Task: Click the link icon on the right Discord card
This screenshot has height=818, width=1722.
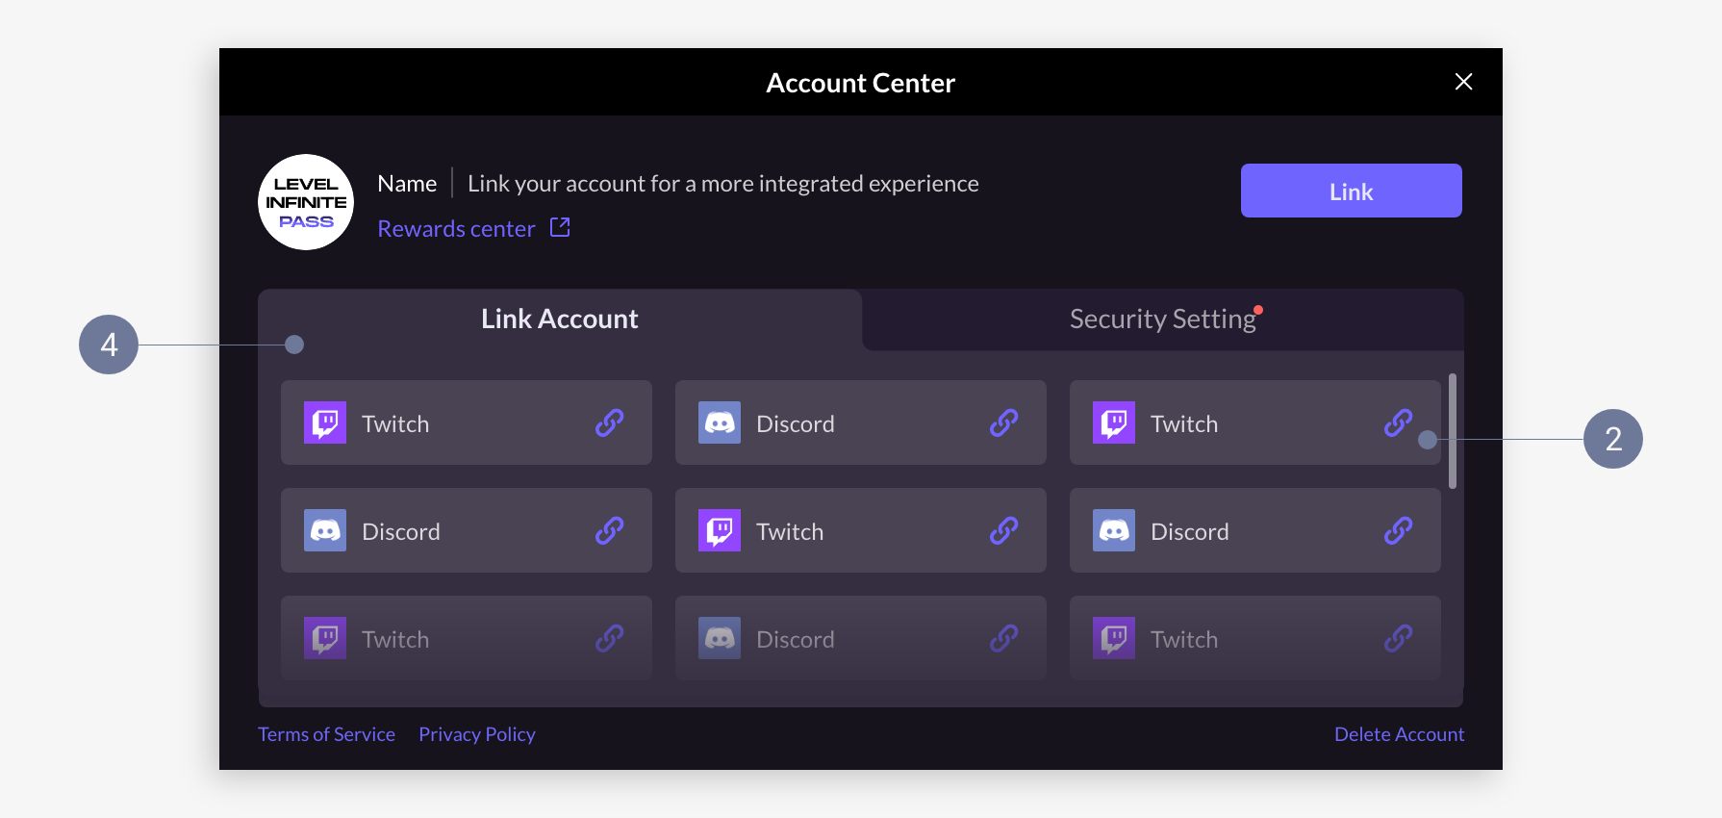Action: pyautogui.click(x=1398, y=530)
